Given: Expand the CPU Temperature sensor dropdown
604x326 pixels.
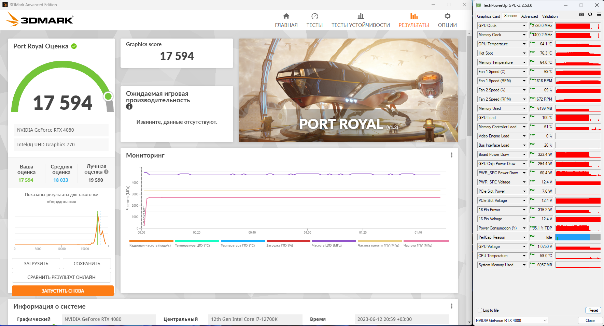Looking at the screenshot, I should [x=524, y=256].
